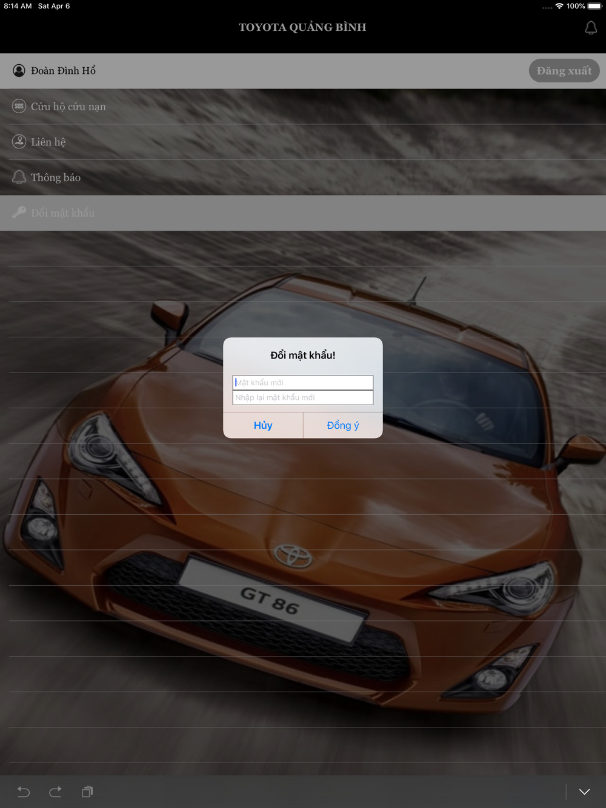
Task: Open the Cứu hộ cứu nạn menu item
Action: pos(303,107)
